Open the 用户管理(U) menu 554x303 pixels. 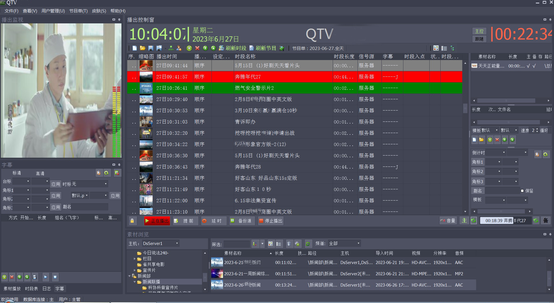pyautogui.click(x=53, y=11)
